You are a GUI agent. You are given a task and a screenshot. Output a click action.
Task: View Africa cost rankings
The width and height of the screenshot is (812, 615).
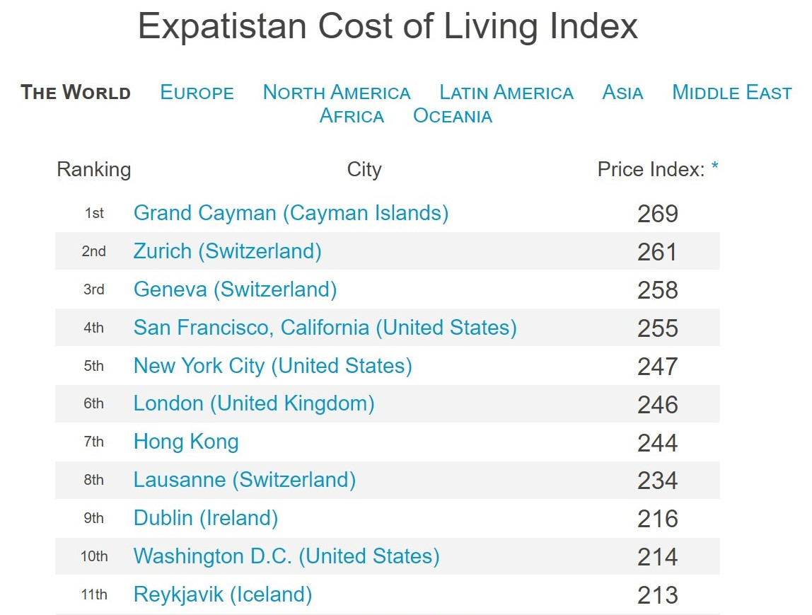point(352,116)
